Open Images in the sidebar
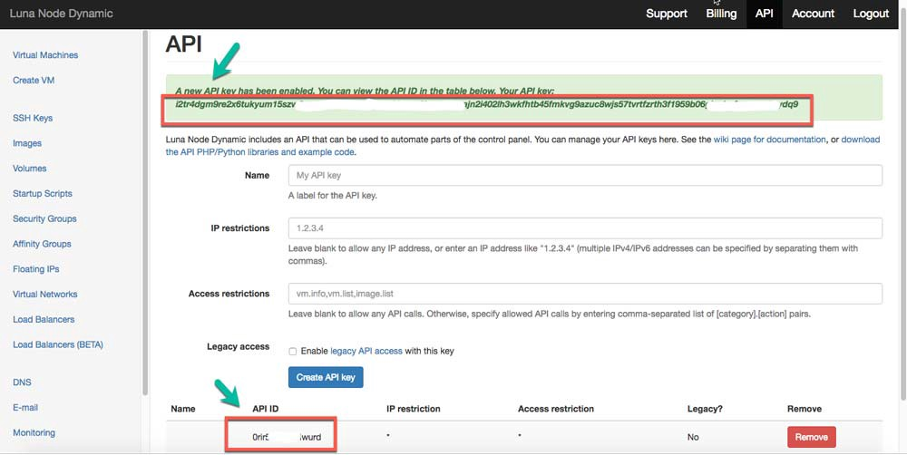907x455 pixels. click(27, 143)
